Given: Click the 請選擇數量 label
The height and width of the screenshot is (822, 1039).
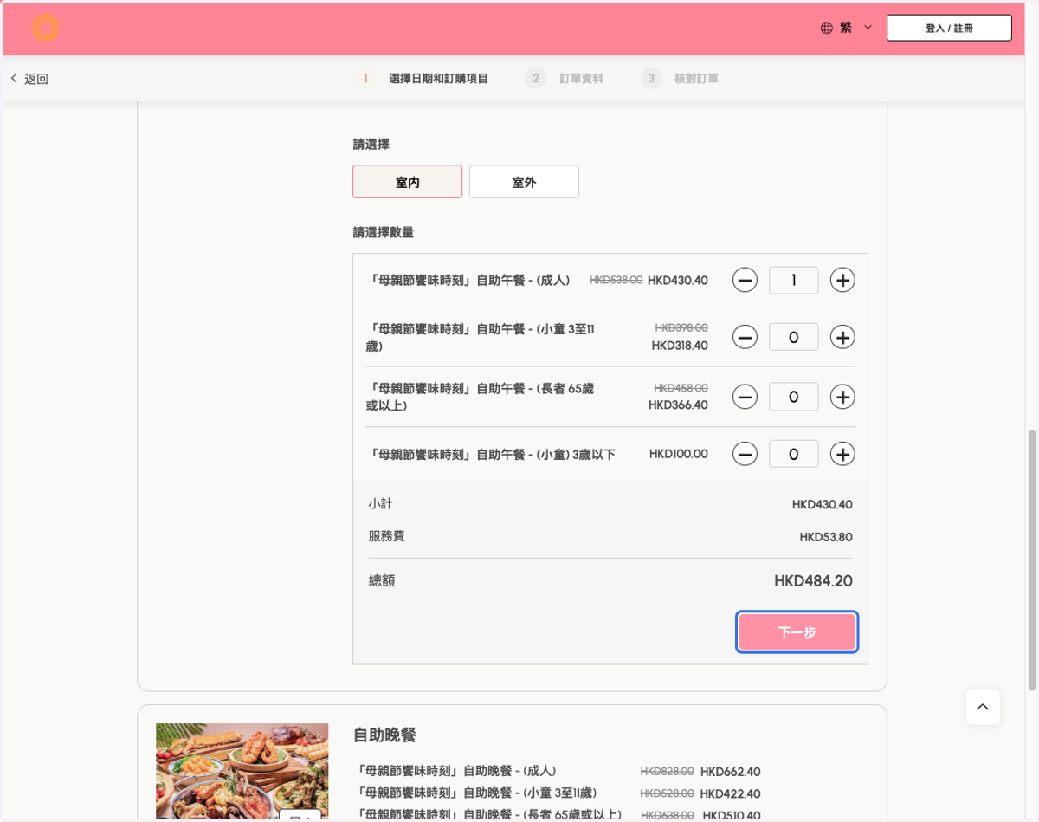Looking at the screenshot, I should click(383, 232).
